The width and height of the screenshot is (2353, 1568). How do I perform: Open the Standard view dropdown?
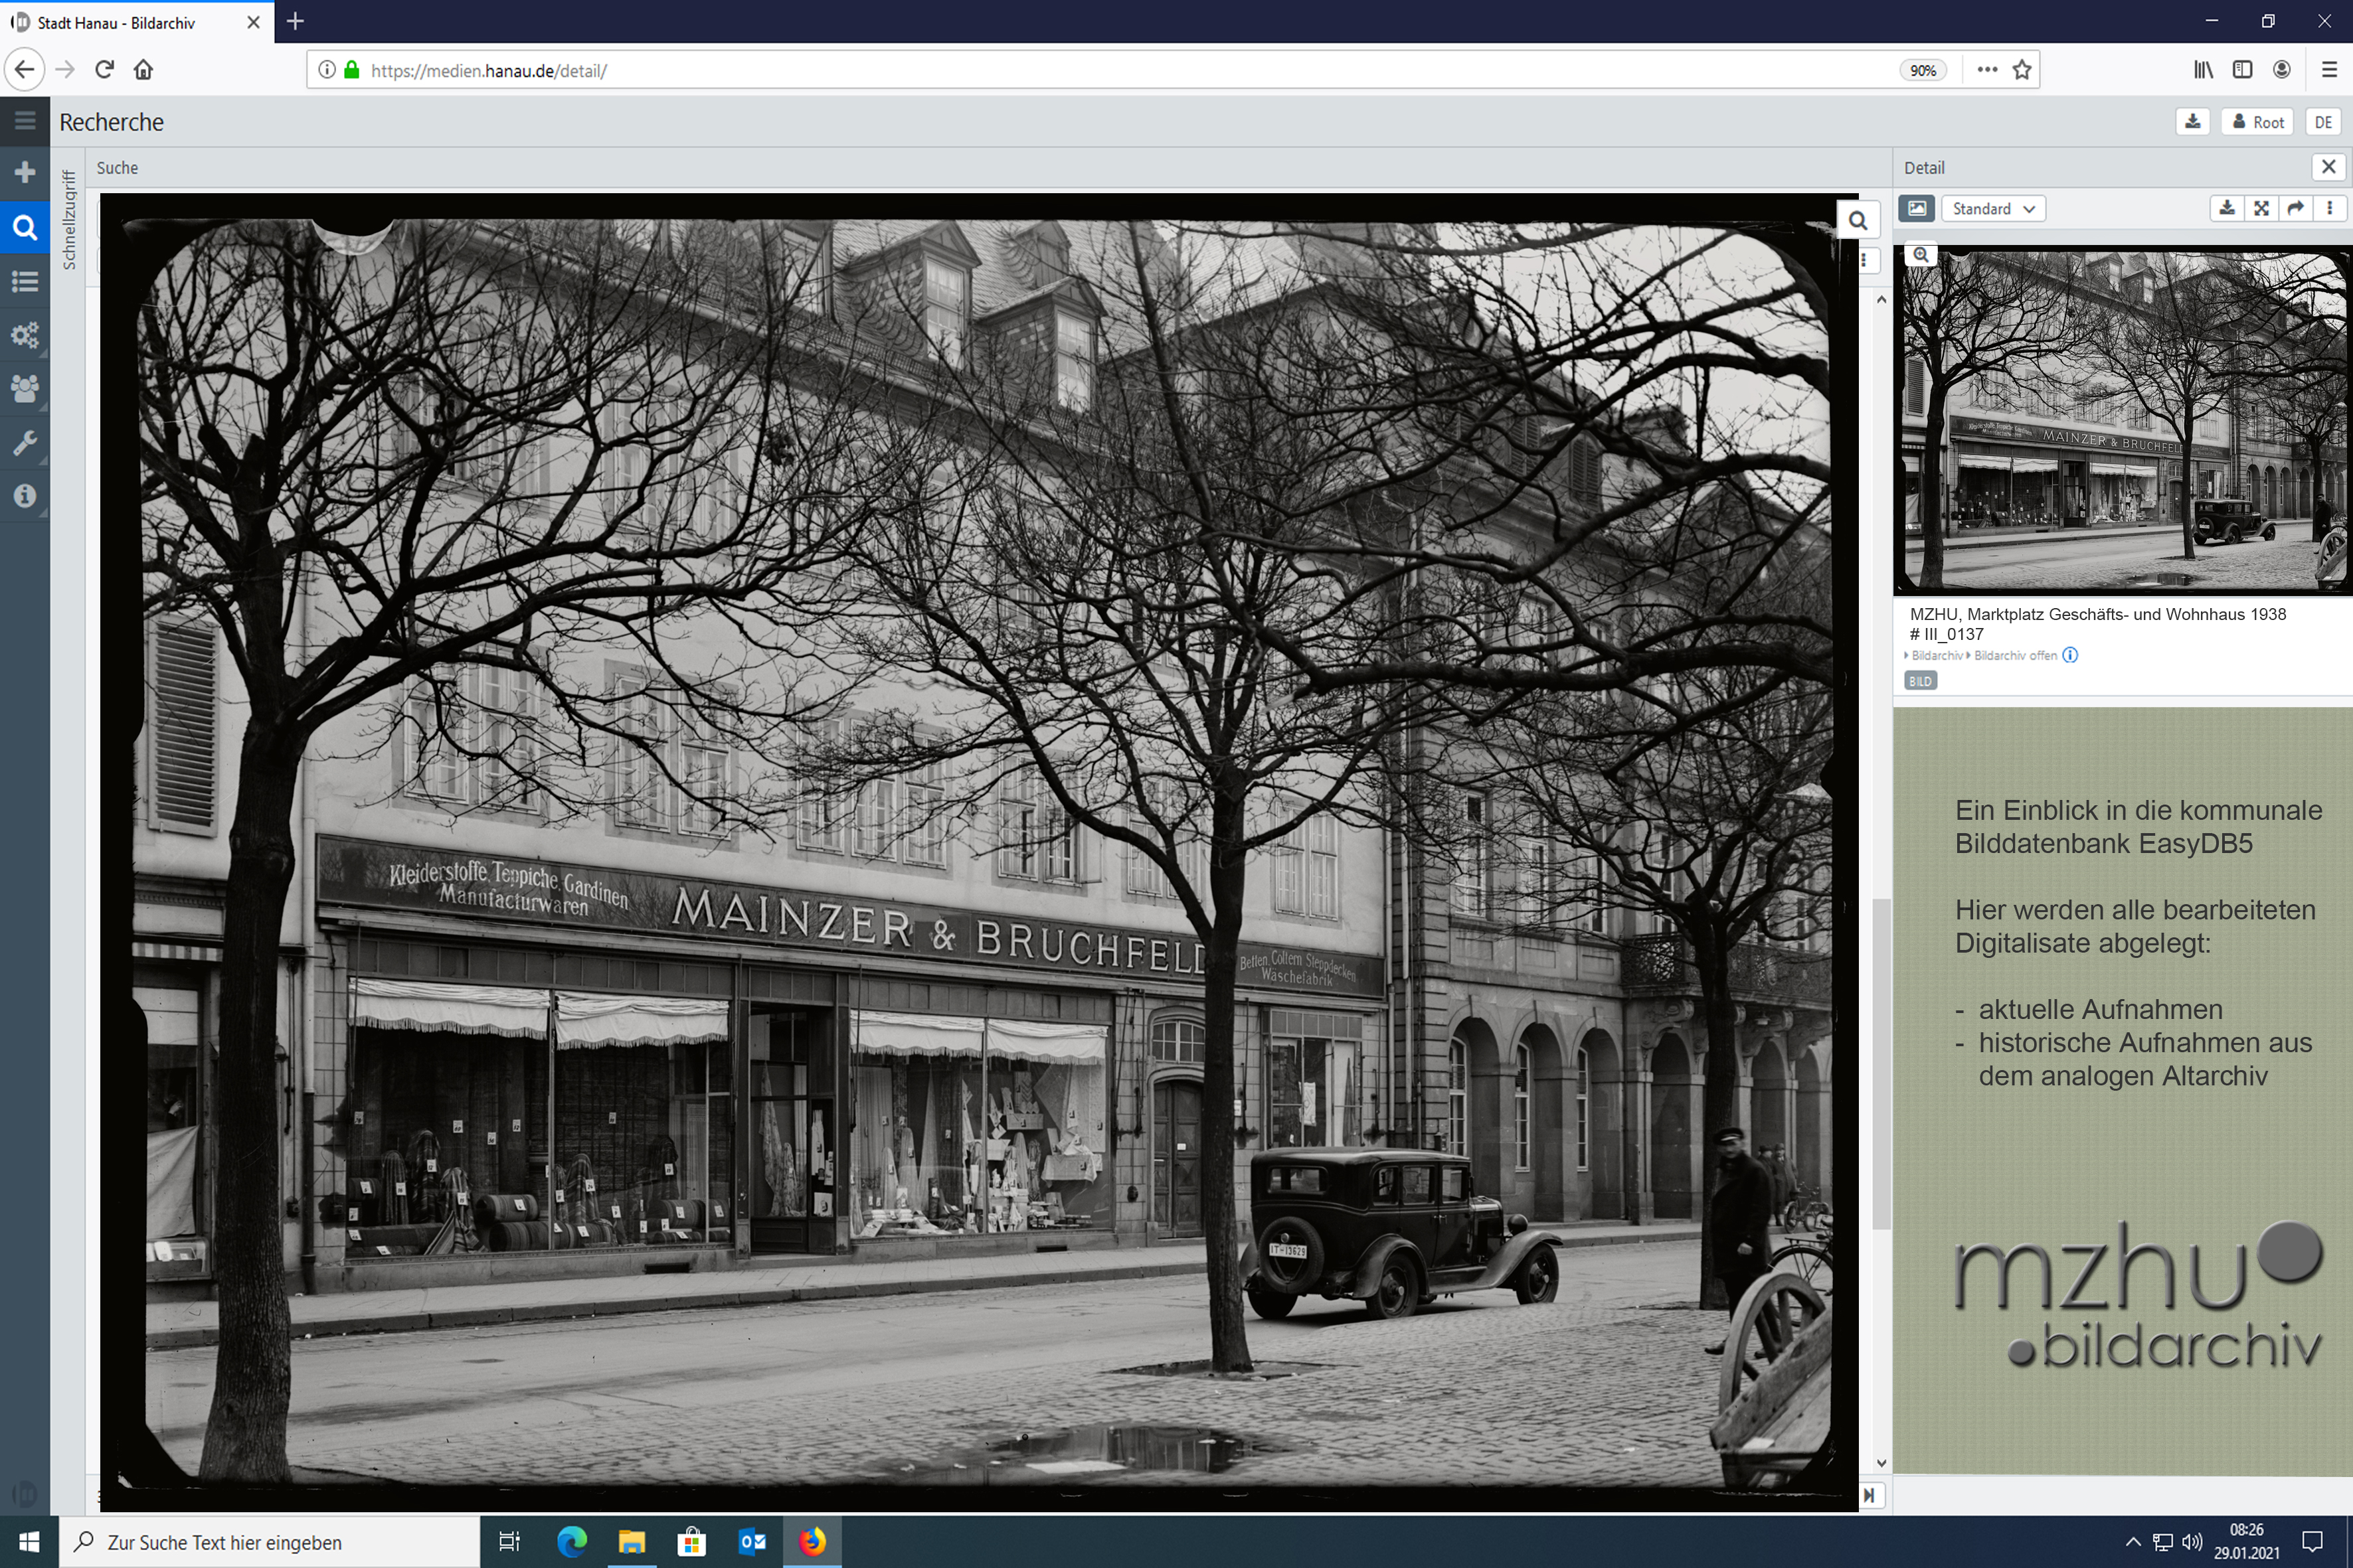tap(1993, 208)
